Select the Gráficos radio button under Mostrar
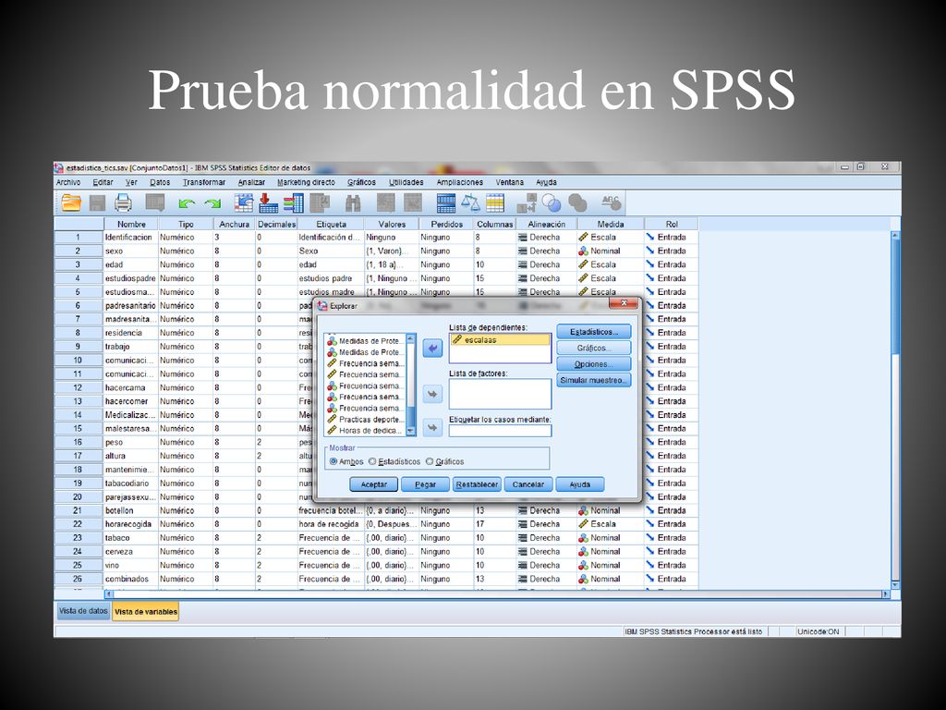The height and width of the screenshot is (710, 946). [430, 461]
